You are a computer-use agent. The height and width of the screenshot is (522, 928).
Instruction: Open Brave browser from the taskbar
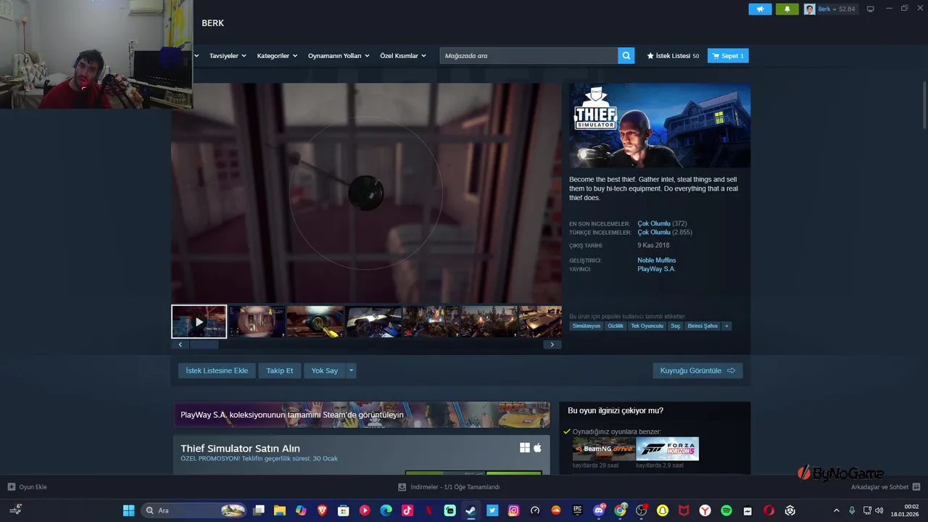point(322,510)
